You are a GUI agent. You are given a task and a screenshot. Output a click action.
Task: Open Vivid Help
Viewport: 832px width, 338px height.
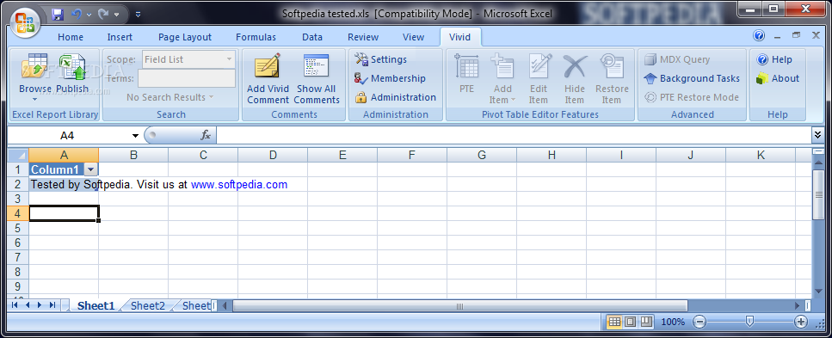(774, 59)
